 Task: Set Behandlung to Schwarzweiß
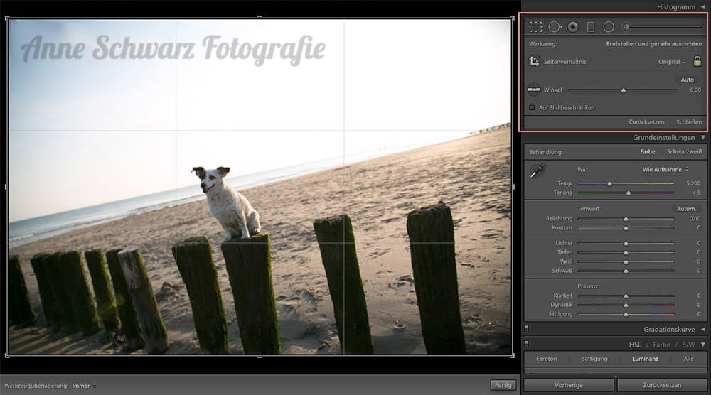point(684,152)
